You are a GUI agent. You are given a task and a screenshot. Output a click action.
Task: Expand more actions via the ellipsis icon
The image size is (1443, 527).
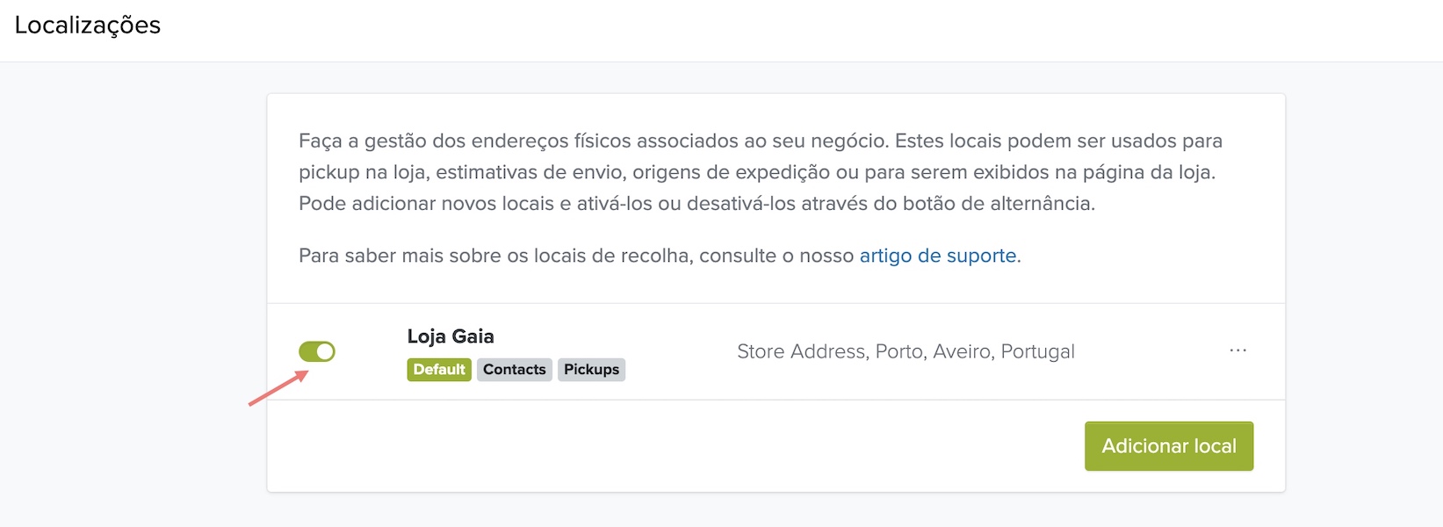click(x=1237, y=350)
